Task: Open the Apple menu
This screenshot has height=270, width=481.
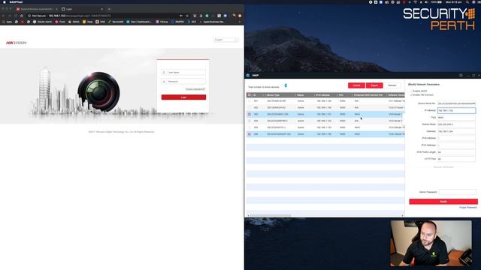Action: 5,2
